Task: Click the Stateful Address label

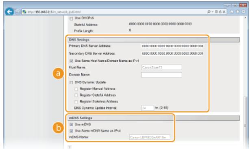Action: click(86, 24)
